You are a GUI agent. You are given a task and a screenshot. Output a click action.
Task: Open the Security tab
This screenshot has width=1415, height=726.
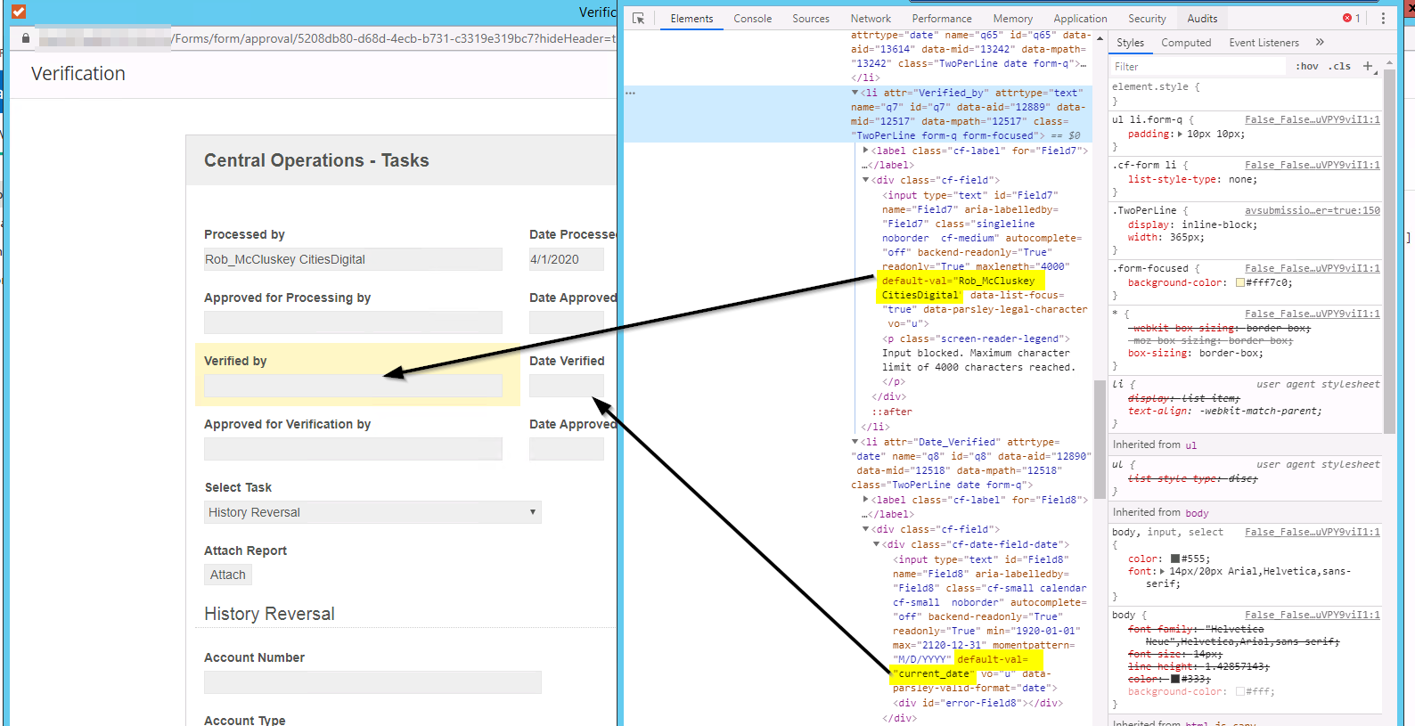1147,18
